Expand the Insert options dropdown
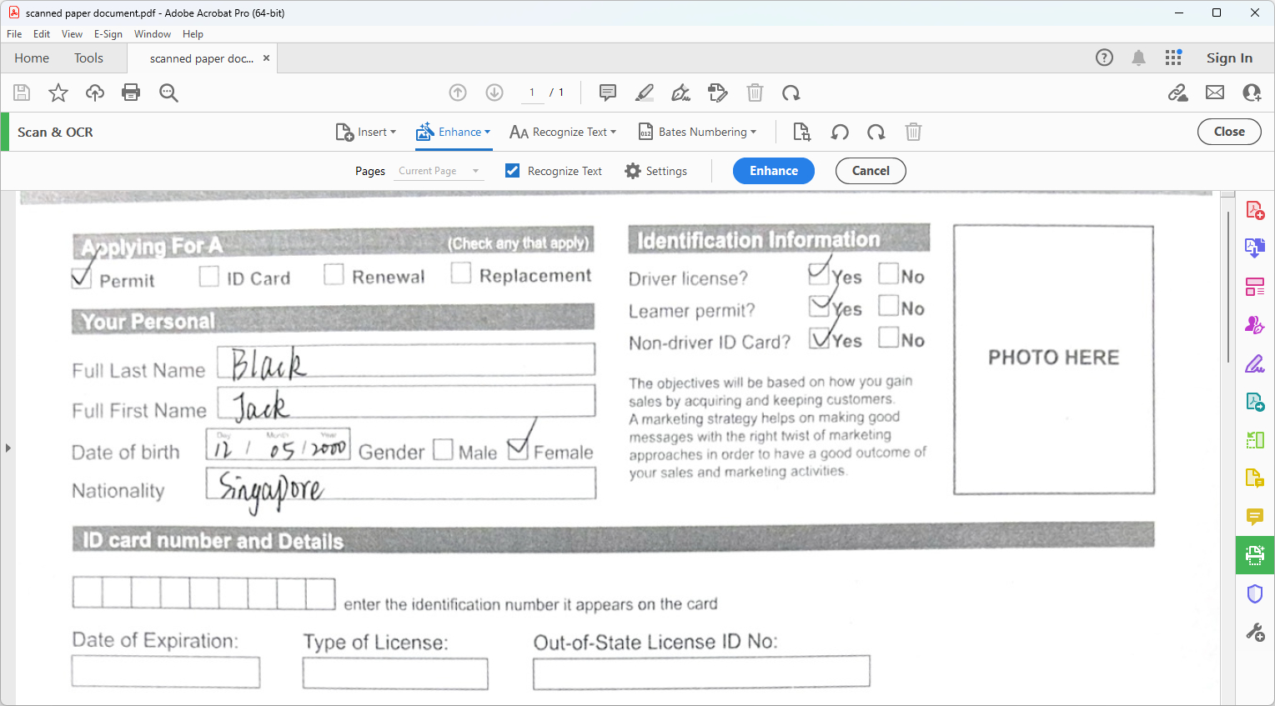The height and width of the screenshot is (706, 1275). pos(367,132)
